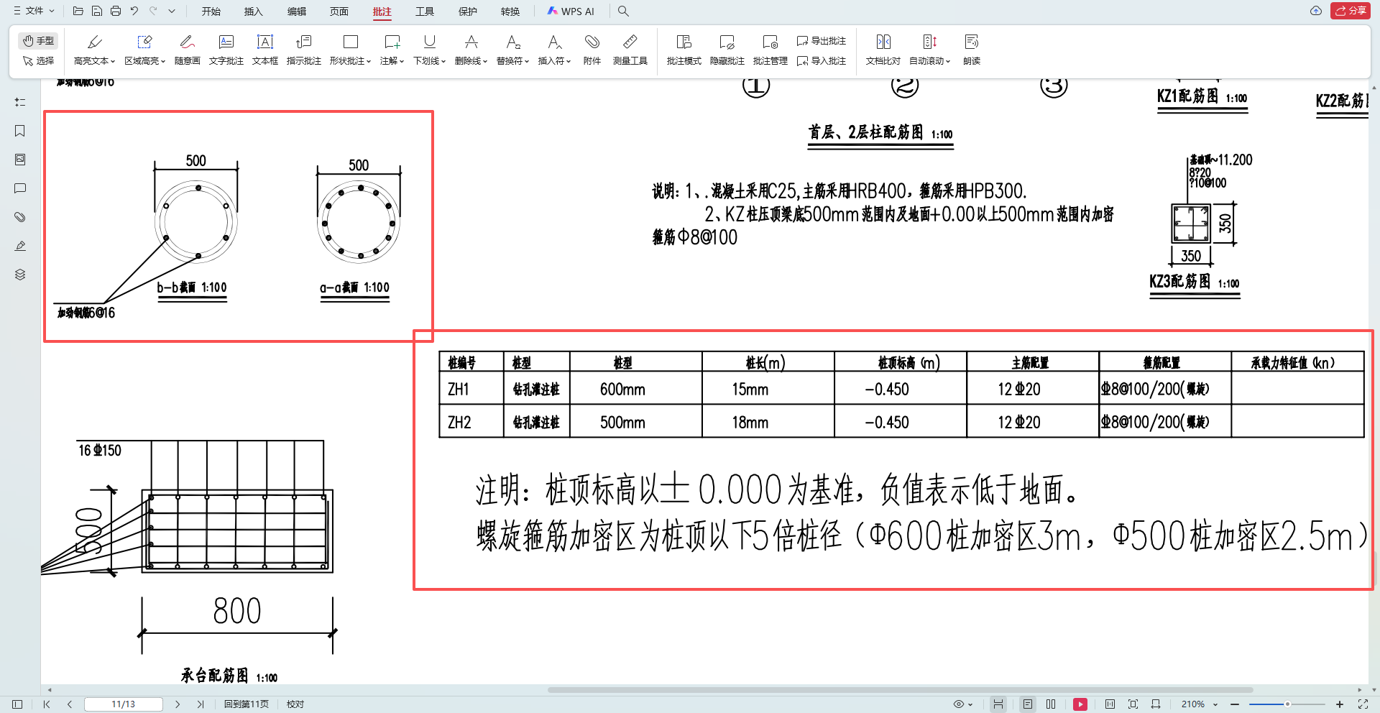Switch to the 插入 ribbon tab
Screen dimensions: 1380x713
click(253, 11)
